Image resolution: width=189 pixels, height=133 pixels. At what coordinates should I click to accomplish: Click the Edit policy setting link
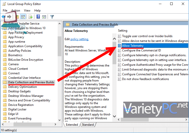[x=79, y=39]
